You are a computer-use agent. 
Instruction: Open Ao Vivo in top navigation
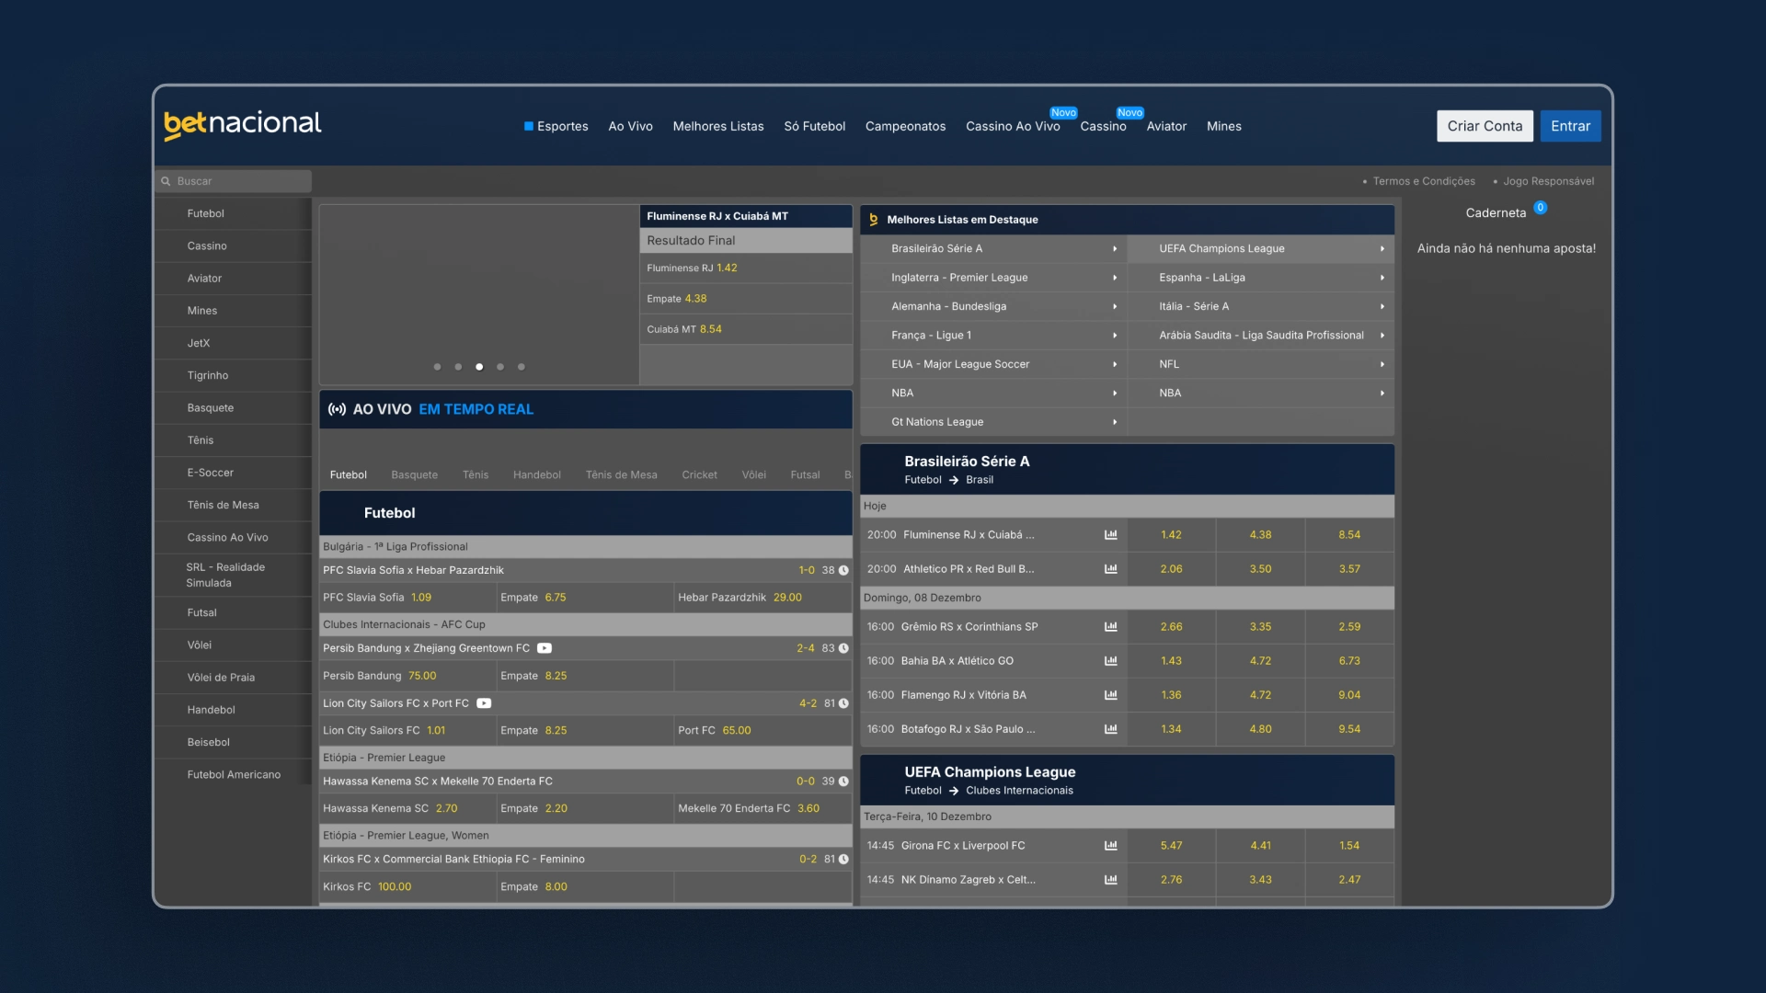pos(630,126)
